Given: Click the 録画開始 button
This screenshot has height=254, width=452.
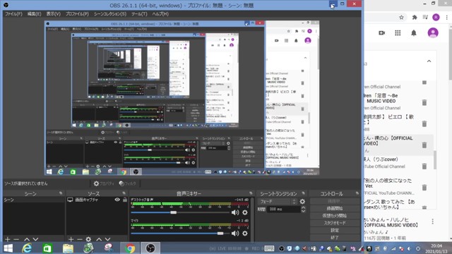Looking at the screenshot, I should click(334, 208).
